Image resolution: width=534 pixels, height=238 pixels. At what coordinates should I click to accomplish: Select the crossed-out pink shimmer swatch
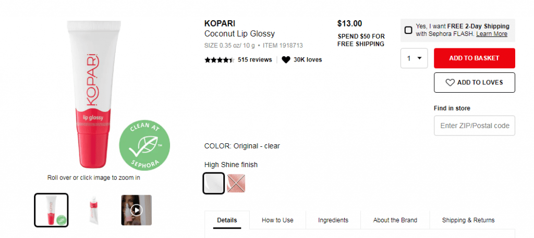[x=236, y=183]
